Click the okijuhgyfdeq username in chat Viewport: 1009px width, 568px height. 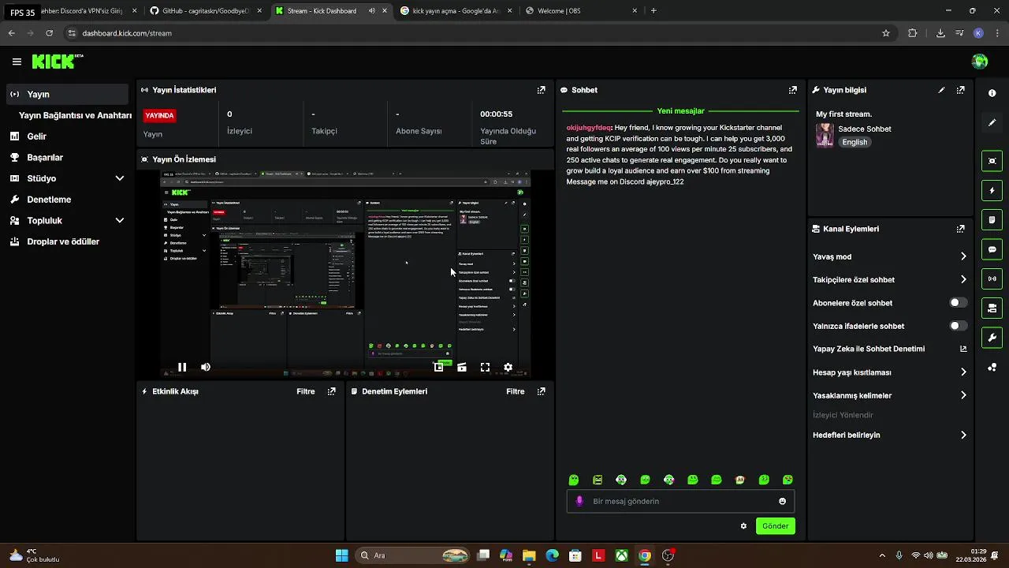[588, 128]
